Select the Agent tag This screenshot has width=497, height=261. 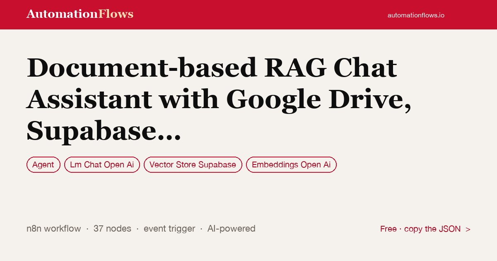pos(43,164)
